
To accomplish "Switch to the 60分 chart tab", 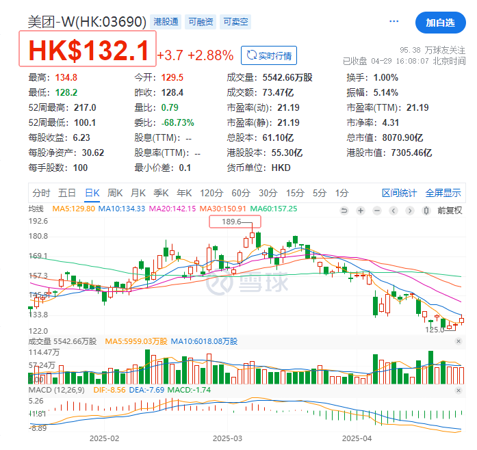I will 241,193.
